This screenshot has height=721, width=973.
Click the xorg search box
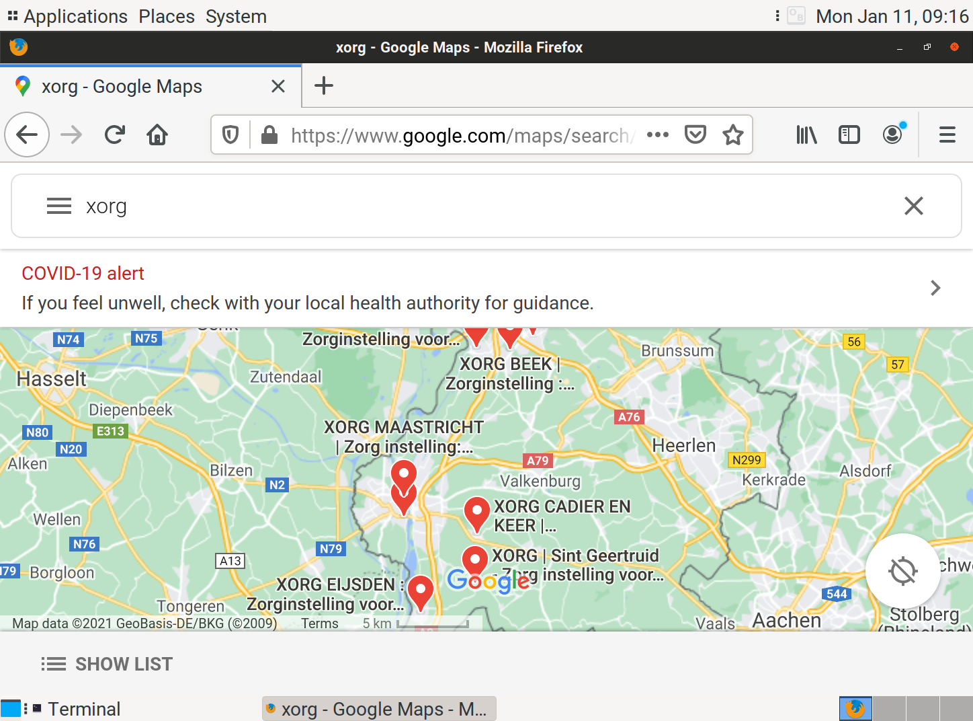487,206
